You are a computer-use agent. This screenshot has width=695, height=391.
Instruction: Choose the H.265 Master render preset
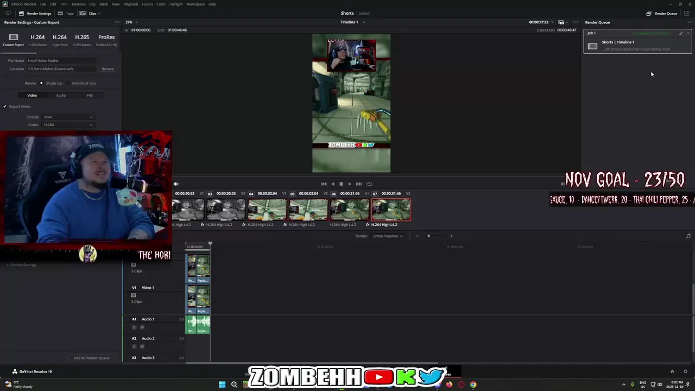point(82,40)
